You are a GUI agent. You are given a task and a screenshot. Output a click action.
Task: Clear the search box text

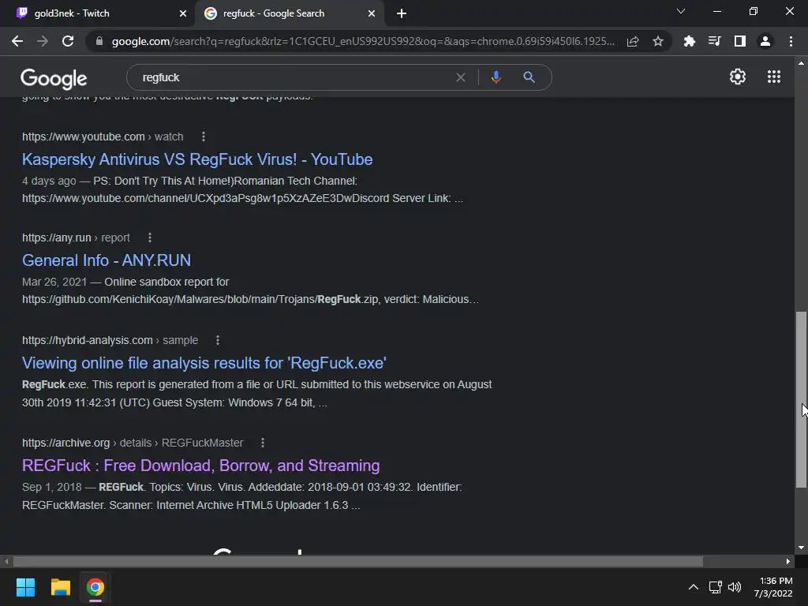point(461,77)
